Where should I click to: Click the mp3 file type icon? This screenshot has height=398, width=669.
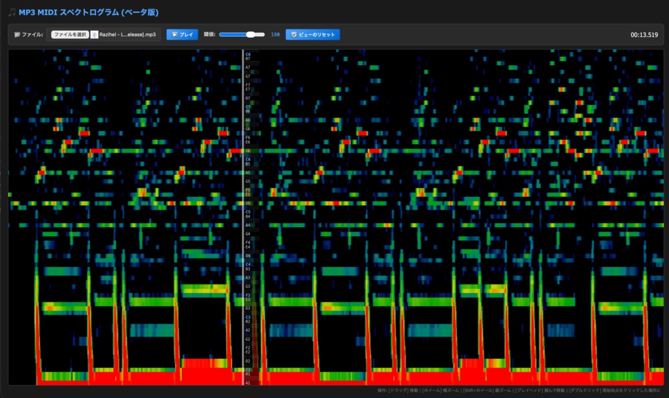94,35
